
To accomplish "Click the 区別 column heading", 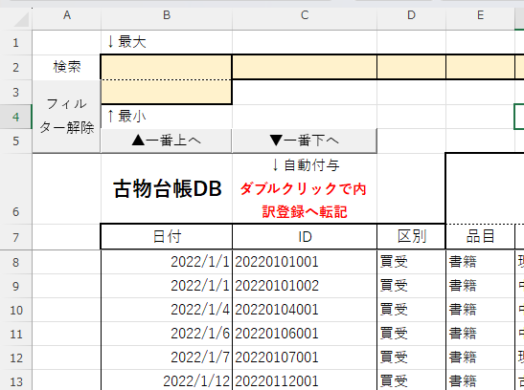I will [x=411, y=237].
